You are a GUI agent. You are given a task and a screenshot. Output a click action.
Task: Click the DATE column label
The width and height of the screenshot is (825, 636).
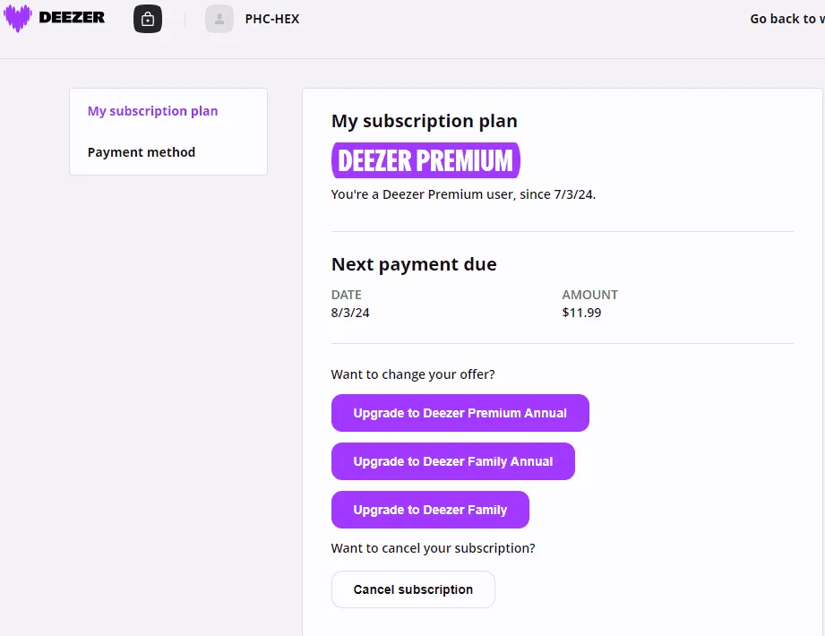346,295
